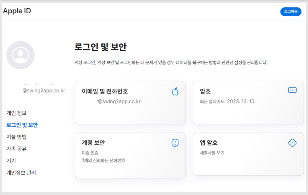
Task: Open the 계정 보안 card title
Action: click(93, 142)
